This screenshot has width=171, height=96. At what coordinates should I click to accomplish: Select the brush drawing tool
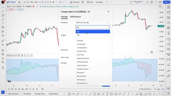[x=3, y=19]
